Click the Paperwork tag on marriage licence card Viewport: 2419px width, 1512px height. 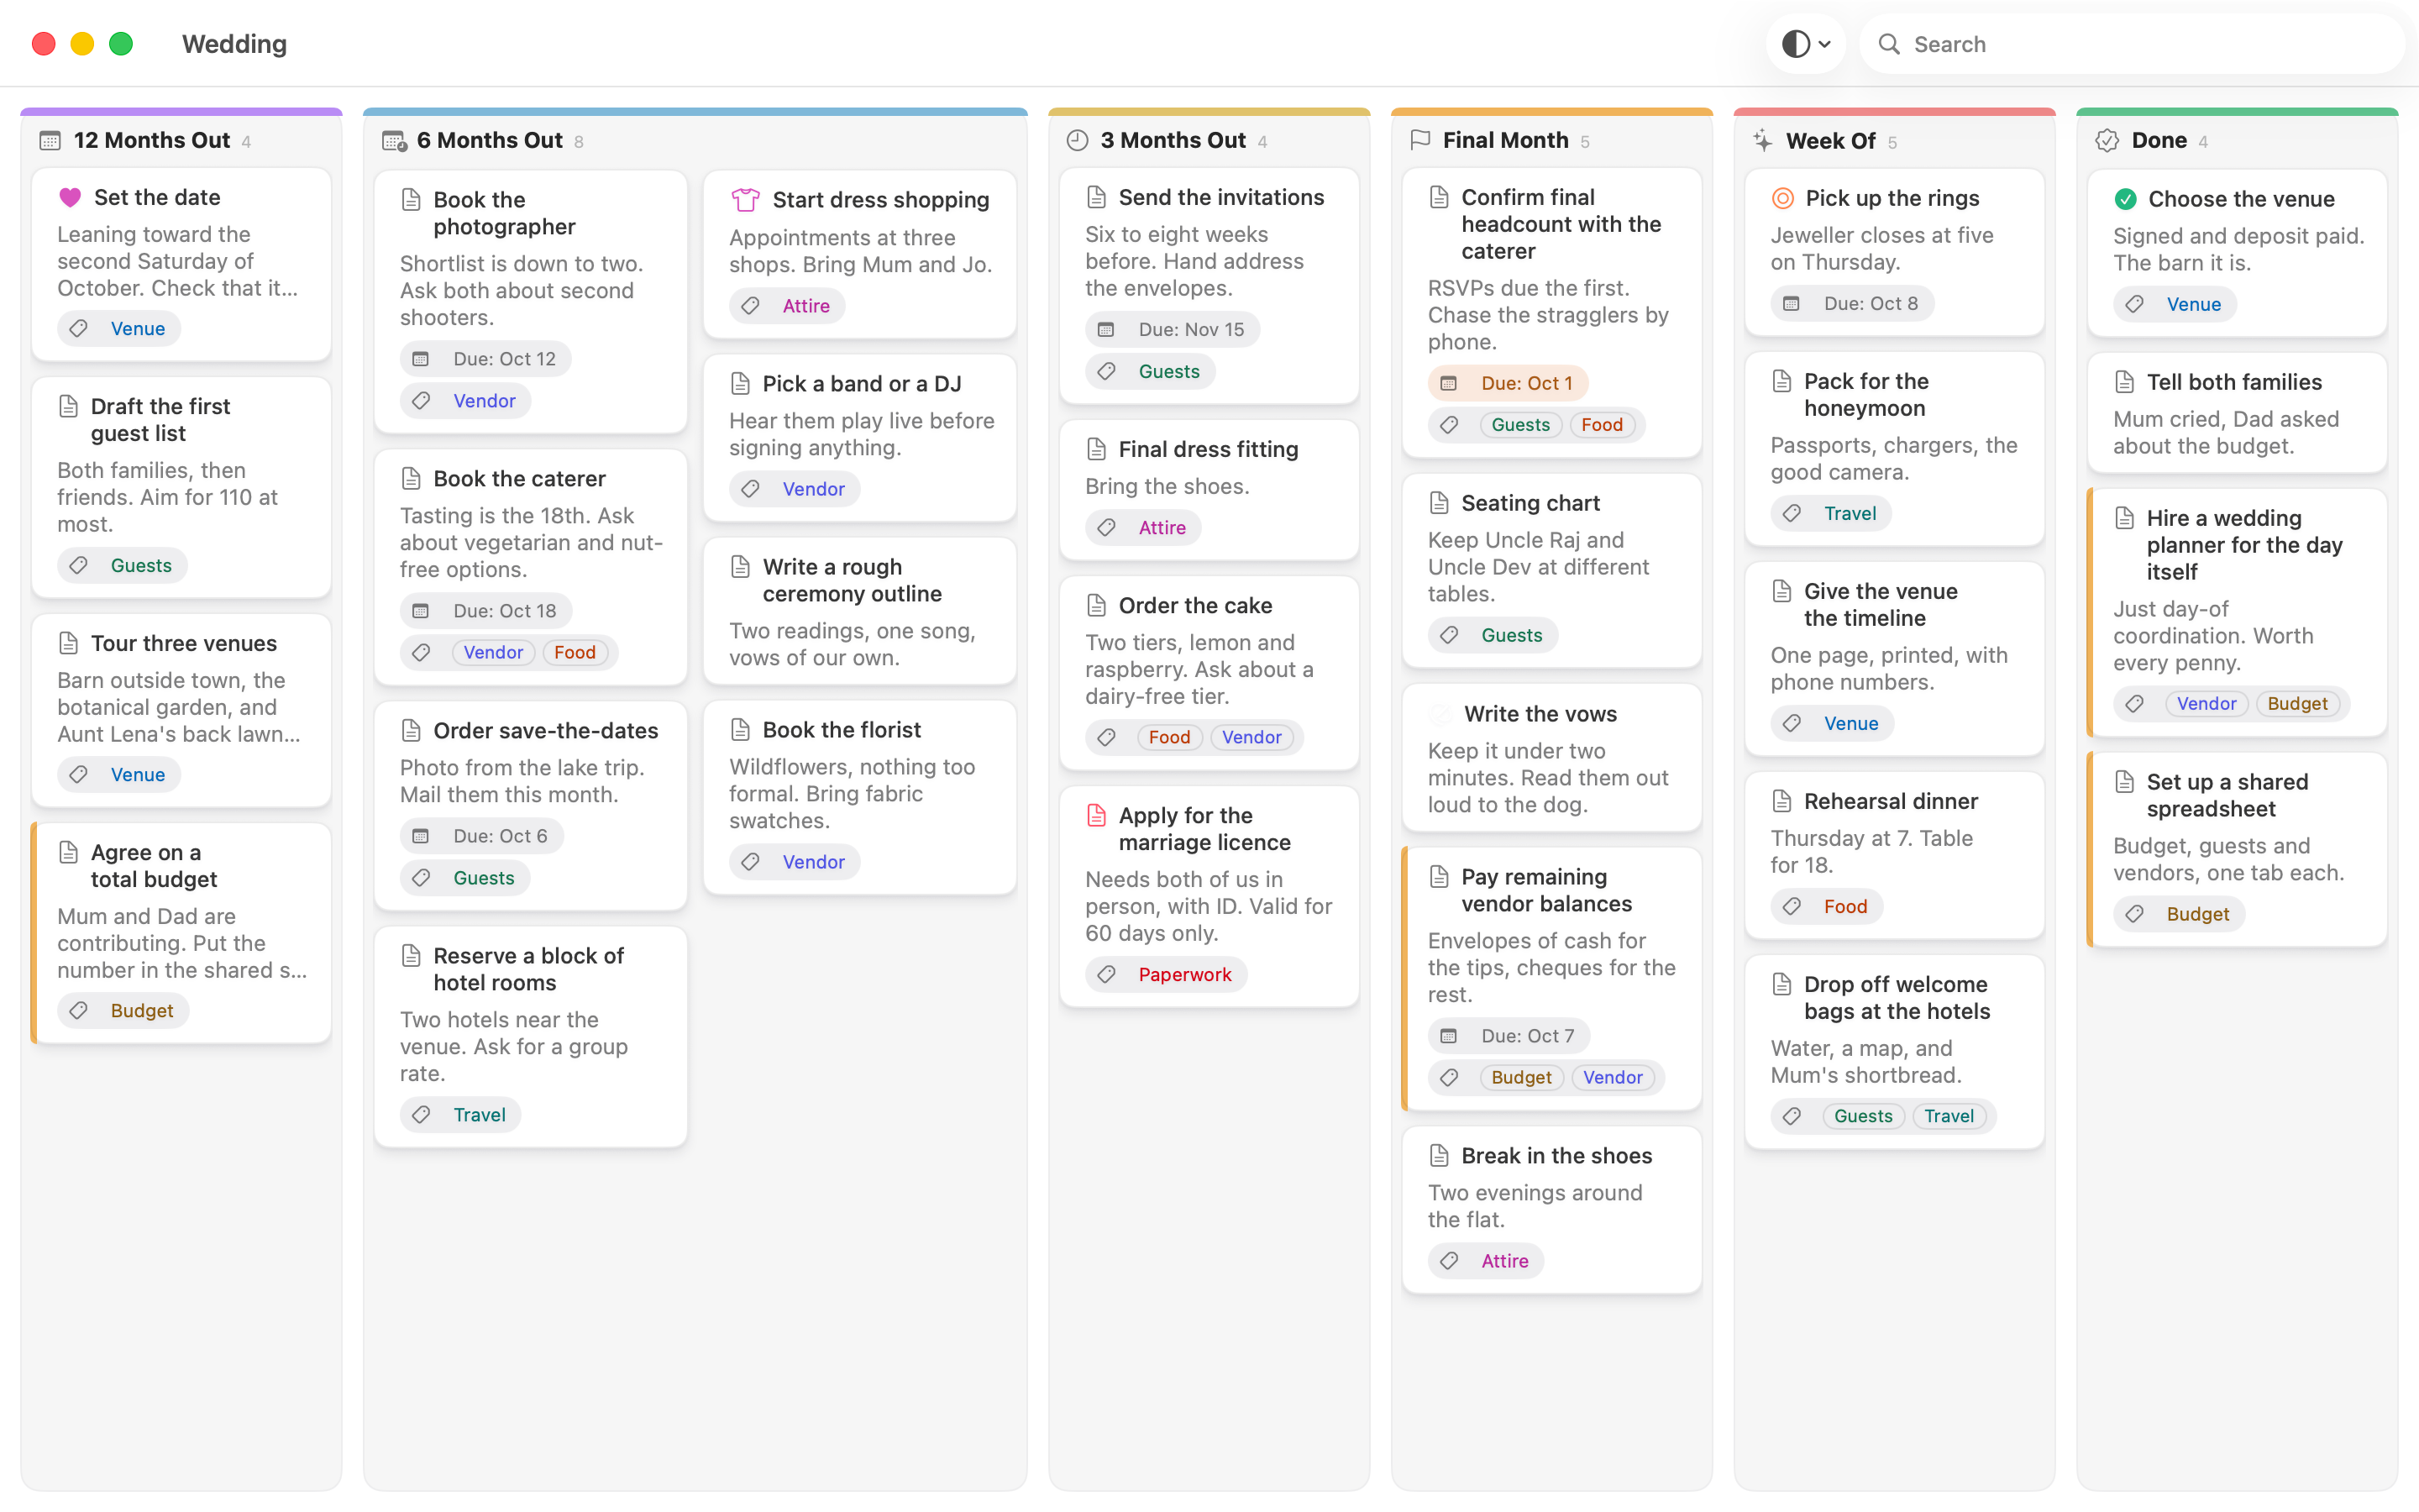pyautogui.click(x=1184, y=974)
